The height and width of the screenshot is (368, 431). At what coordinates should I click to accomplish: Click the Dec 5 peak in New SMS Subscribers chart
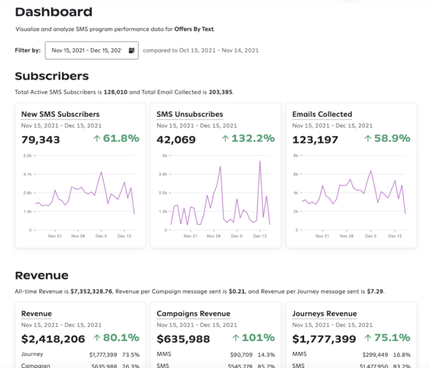click(x=101, y=172)
